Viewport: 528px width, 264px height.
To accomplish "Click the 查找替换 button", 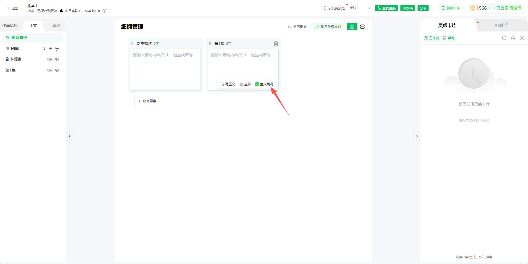I will 386,8.
